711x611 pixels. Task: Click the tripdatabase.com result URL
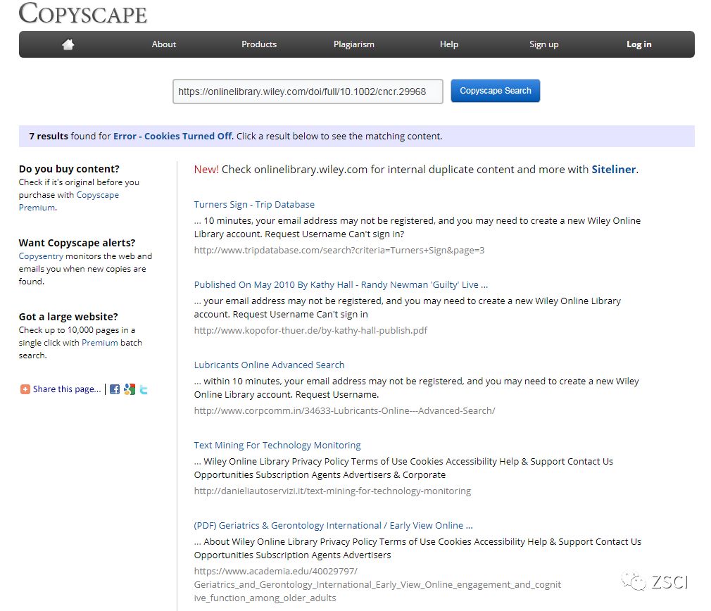point(339,250)
